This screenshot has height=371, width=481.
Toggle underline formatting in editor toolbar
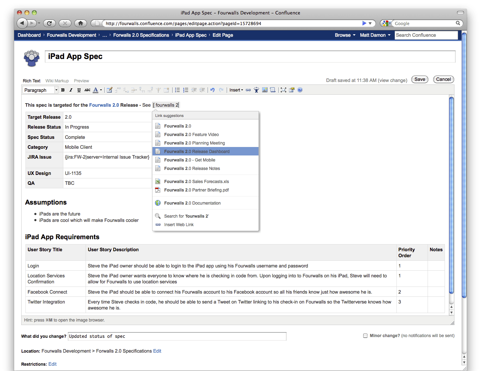coord(79,90)
